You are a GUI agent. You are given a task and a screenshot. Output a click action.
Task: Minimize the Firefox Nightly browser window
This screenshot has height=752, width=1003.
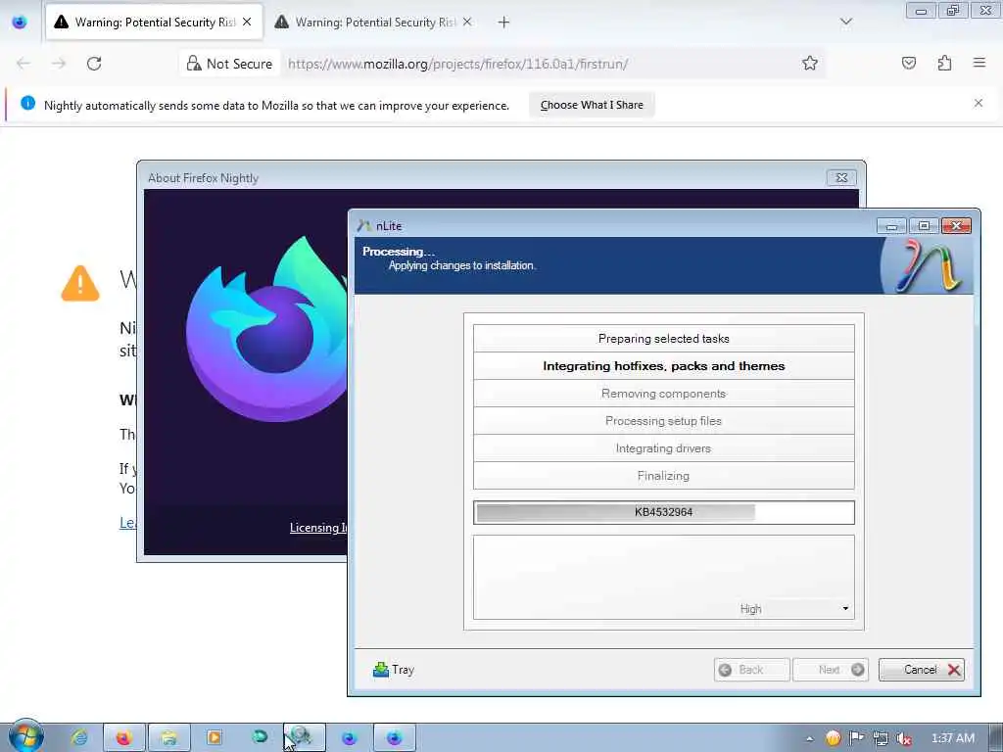[x=921, y=11]
